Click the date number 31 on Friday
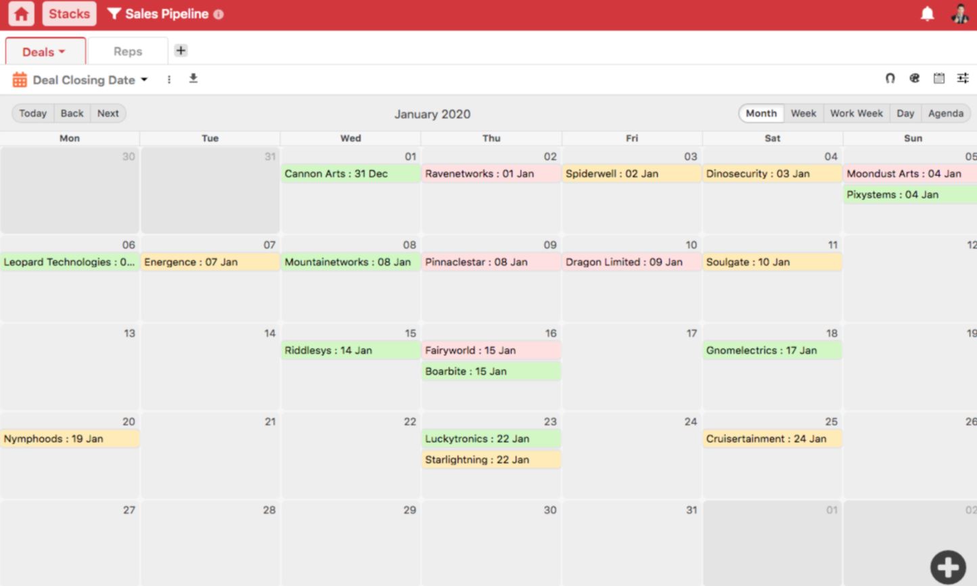The image size is (977, 586). (691, 510)
